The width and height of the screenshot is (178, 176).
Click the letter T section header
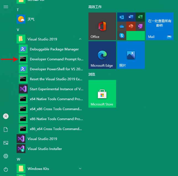coord(18,10)
